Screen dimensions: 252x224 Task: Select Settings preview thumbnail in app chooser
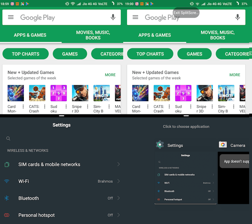coord(186,178)
